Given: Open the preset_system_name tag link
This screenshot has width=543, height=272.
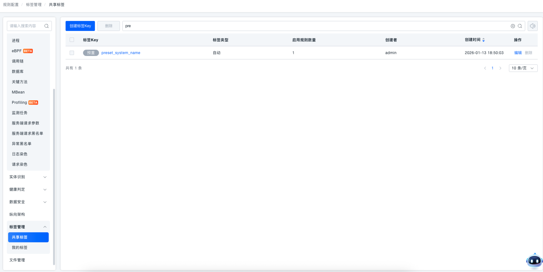Looking at the screenshot, I should (121, 53).
